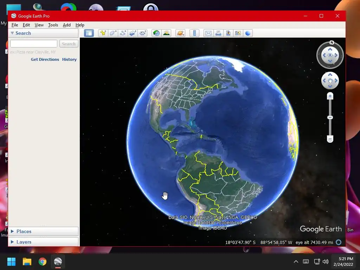
Task: Open the taskbar clock and date
Action: (x=343, y=262)
